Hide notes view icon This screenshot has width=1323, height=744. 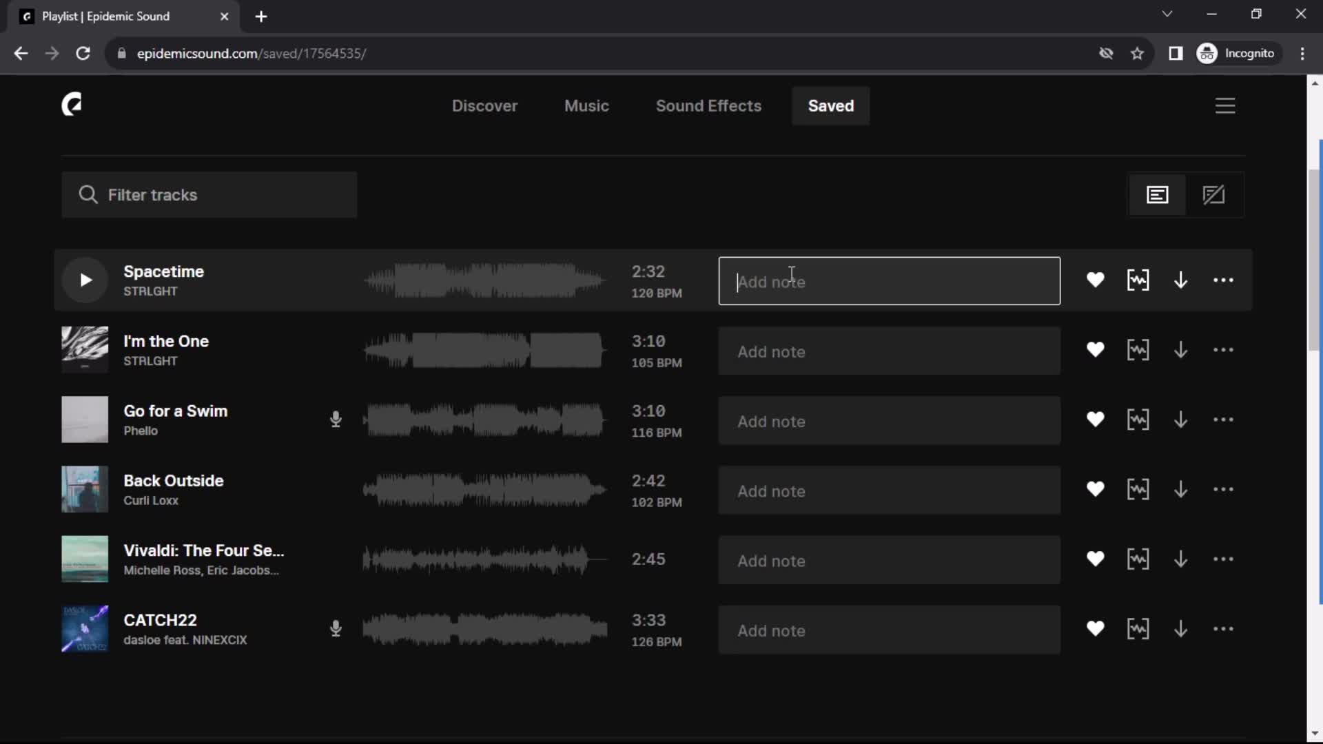click(x=1213, y=195)
